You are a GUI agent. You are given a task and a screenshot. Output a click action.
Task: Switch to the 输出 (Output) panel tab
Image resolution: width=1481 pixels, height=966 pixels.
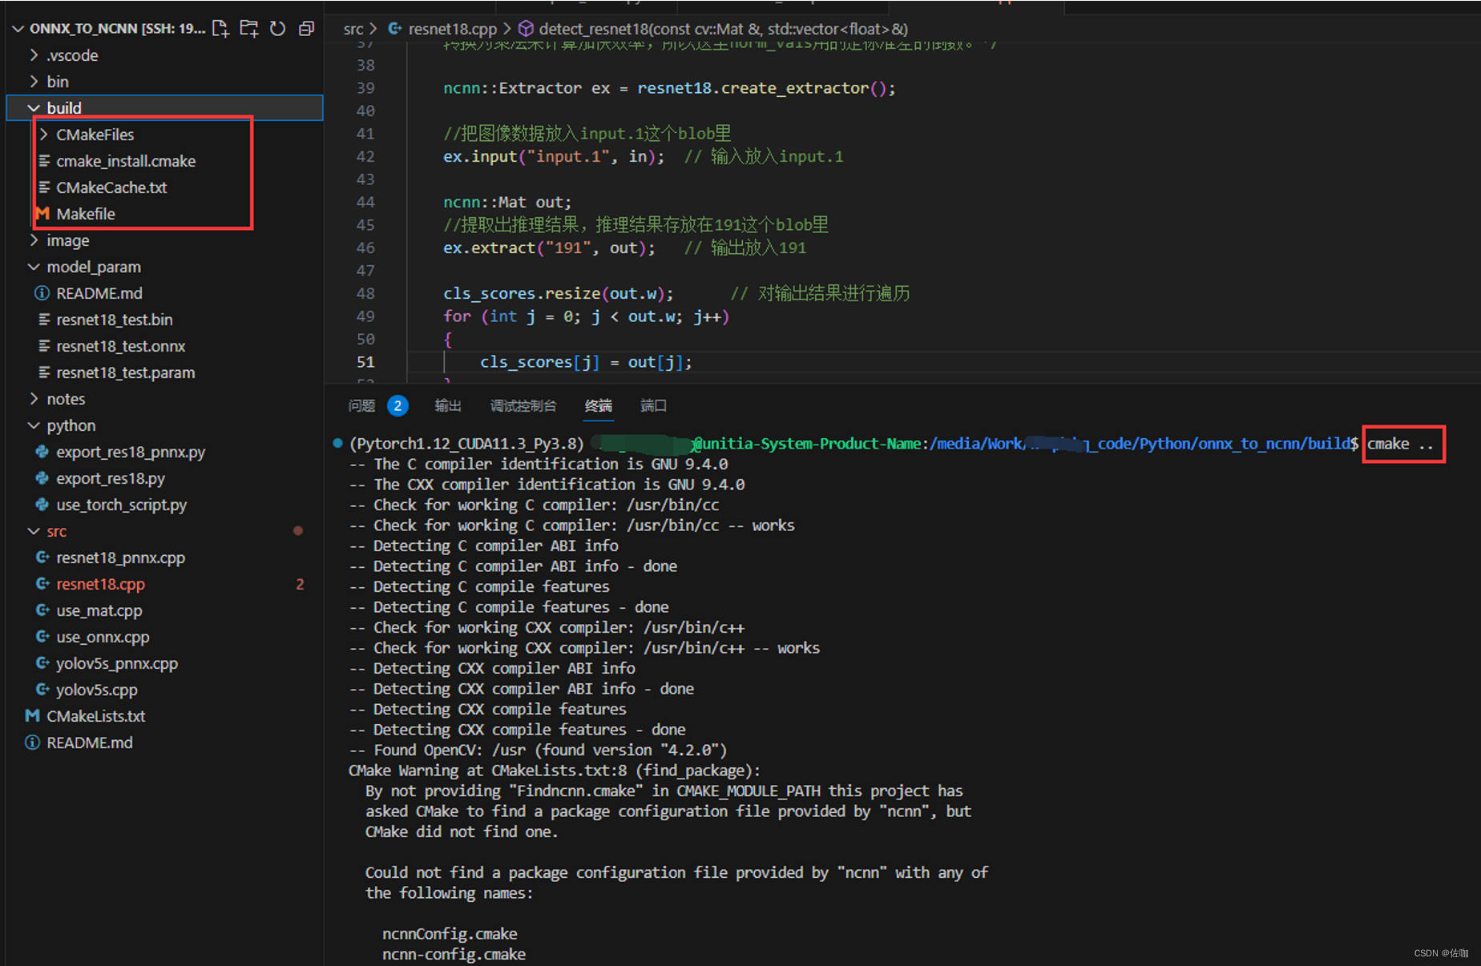[x=448, y=406]
